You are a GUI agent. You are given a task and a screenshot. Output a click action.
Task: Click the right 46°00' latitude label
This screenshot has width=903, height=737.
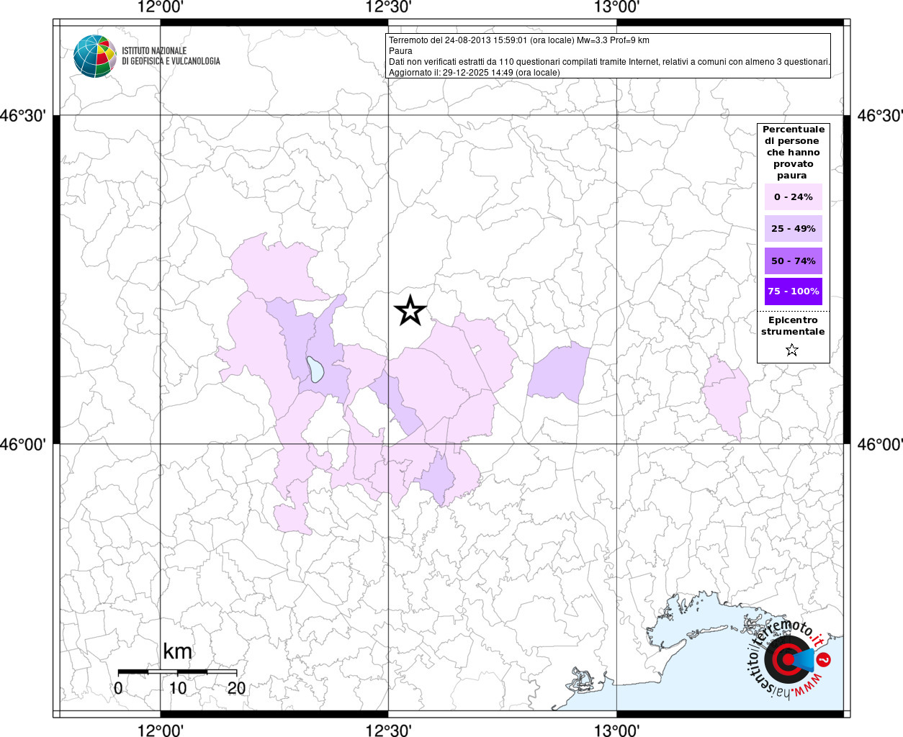[x=879, y=445]
